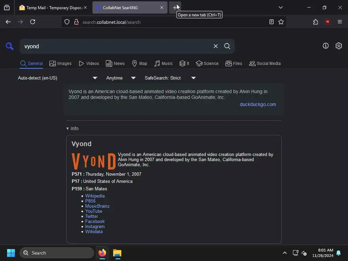Open Firefox from the taskbar
The width and height of the screenshot is (348, 261).
102,253
